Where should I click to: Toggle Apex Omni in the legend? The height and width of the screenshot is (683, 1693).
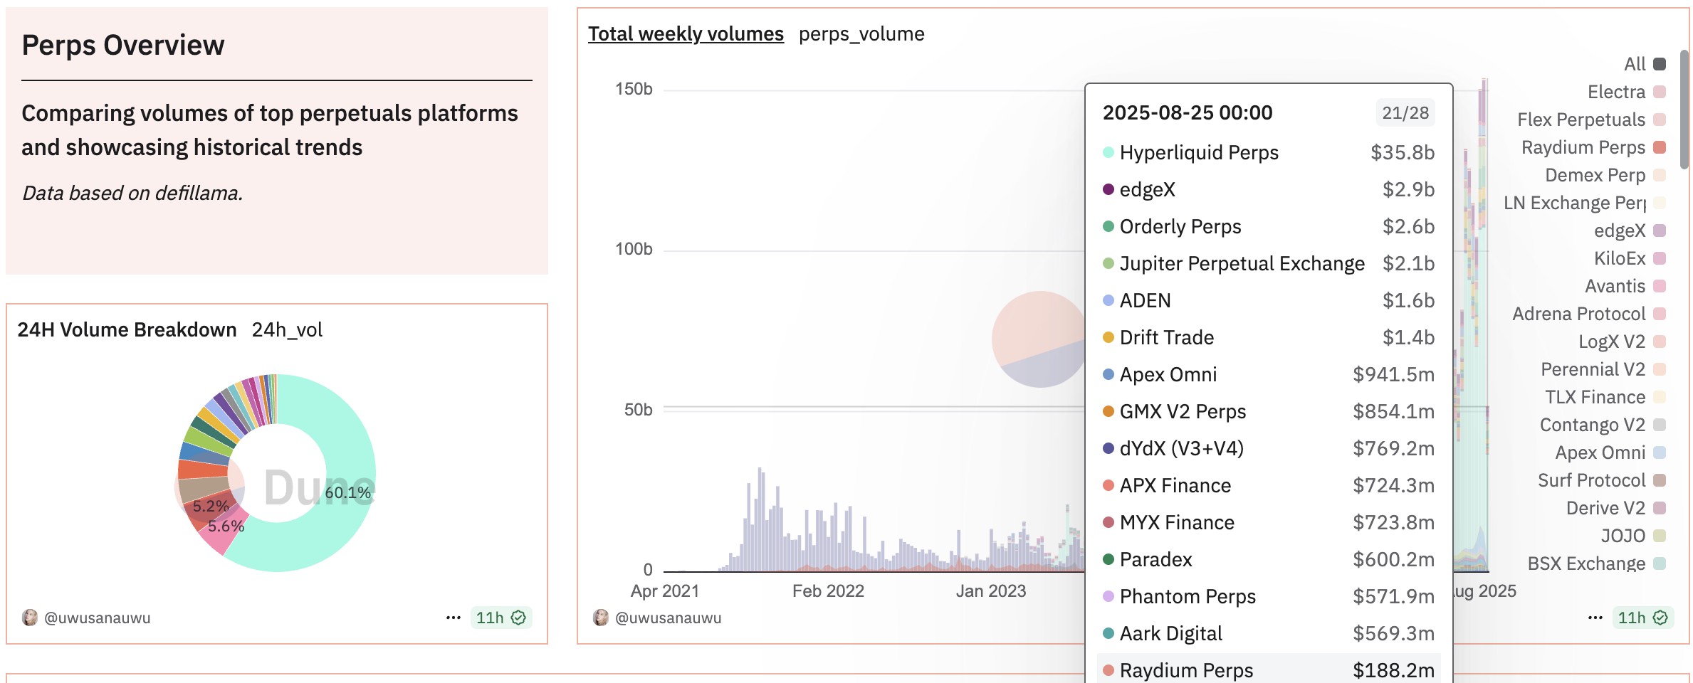coord(1610,452)
